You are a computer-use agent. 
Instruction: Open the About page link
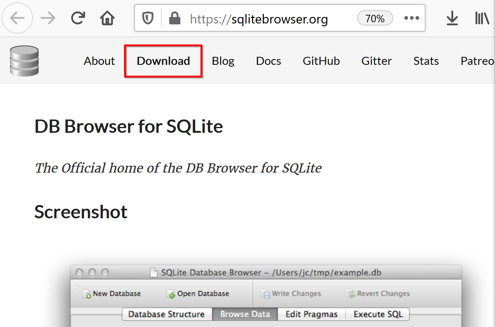pyautogui.click(x=99, y=61)
